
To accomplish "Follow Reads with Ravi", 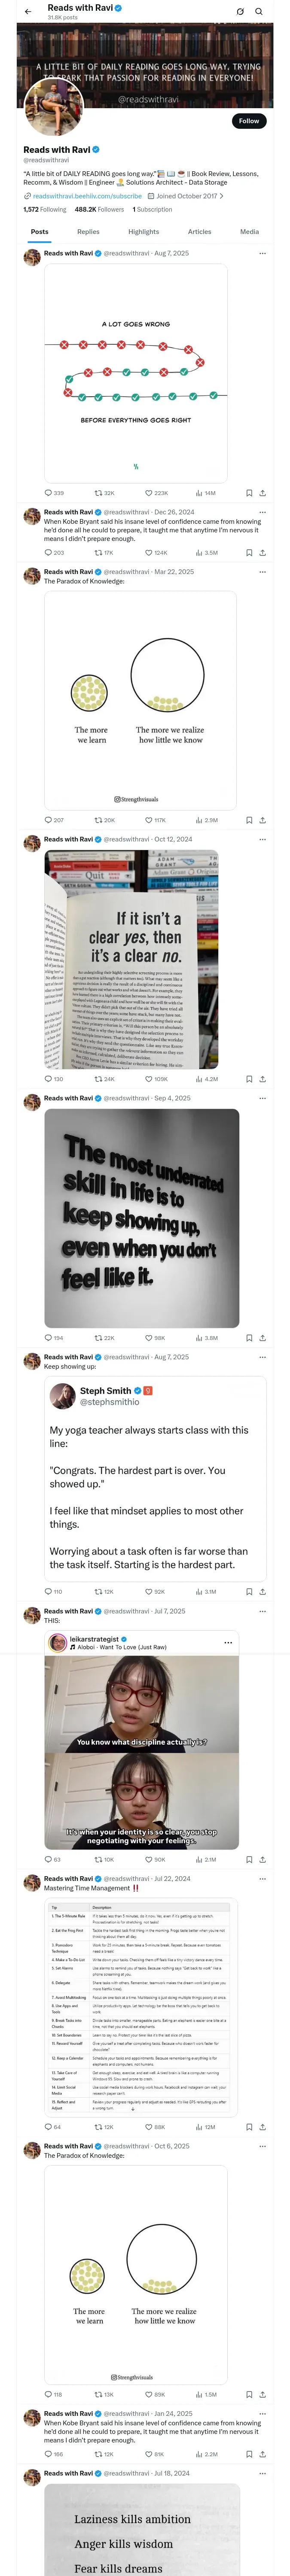I will pyautogui.click(x=248, y=121).
